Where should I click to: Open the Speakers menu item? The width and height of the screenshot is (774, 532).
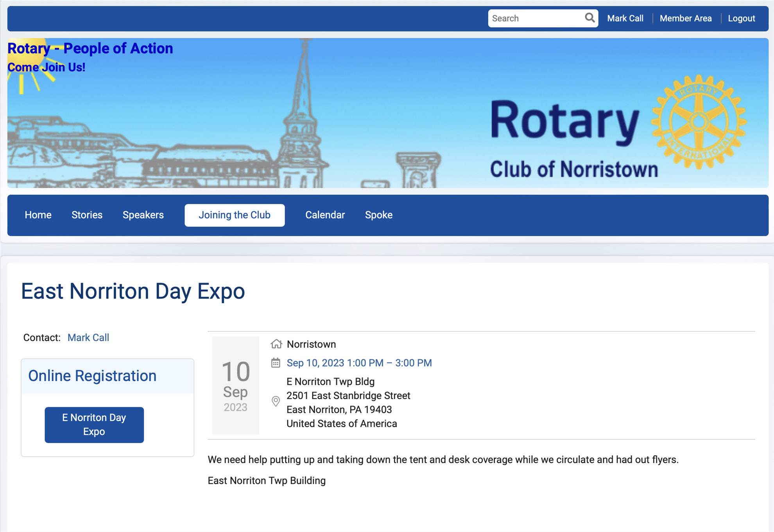(143, 215)
